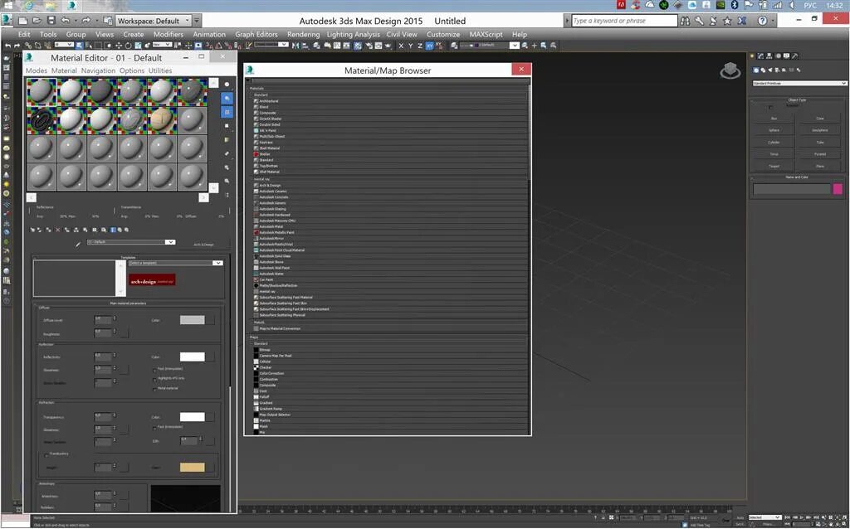This screenshot has height=529, width=850.
Task: Click the Open File folder icon
Action: (x=37, y=21)
